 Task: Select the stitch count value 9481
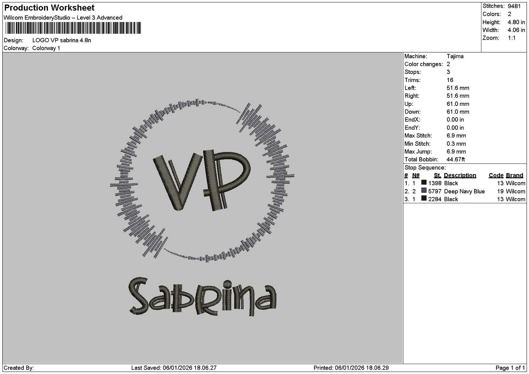coord(514,6)
